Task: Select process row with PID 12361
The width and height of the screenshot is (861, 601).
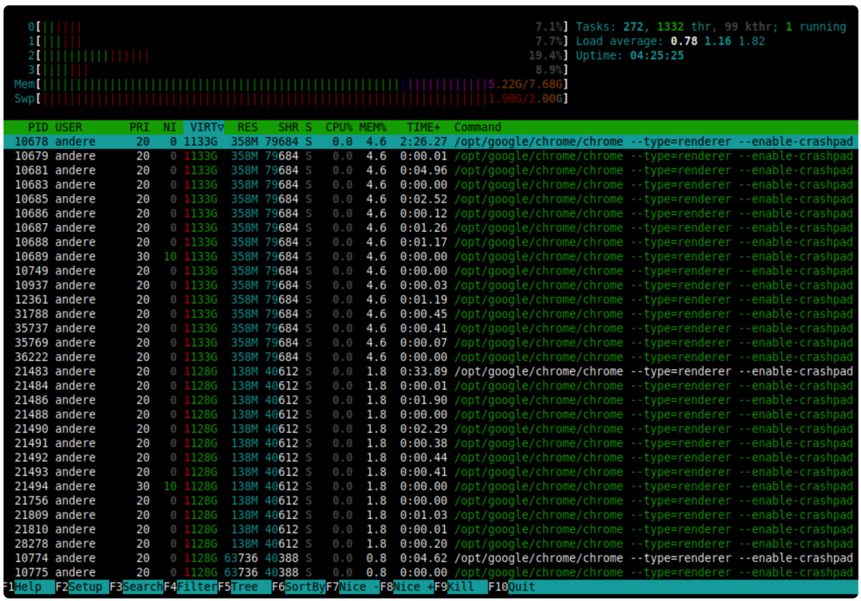Action: click(431, 300)
